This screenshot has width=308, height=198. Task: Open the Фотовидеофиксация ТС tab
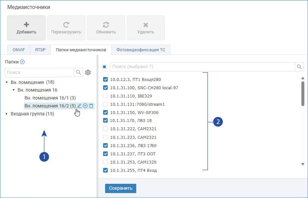pos(141,50)
